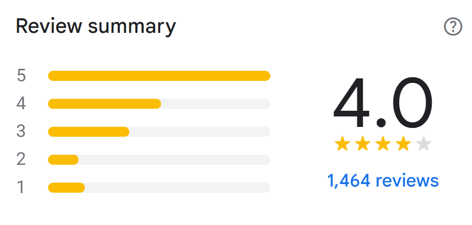Screen dimensions: 472x225
Task: Click the gray fifth star
Action: click(423, 145)
